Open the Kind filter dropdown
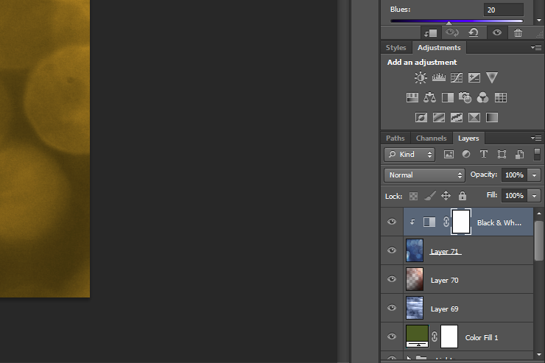Screen dimensions: 545x363 point(409,154)
